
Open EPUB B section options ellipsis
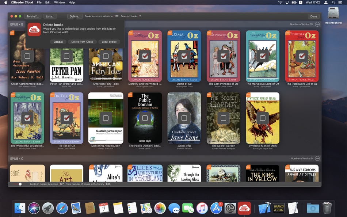coord(317,24)
